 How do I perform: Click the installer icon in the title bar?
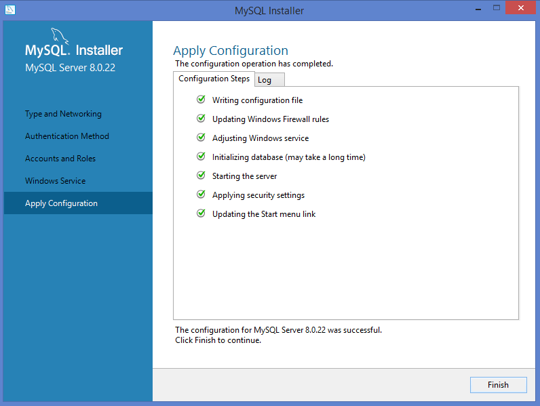point(10,9)
